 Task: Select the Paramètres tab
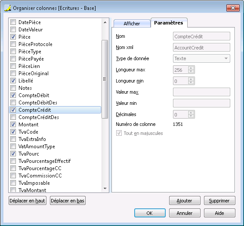pyautogui.click(x=169, y=23)
